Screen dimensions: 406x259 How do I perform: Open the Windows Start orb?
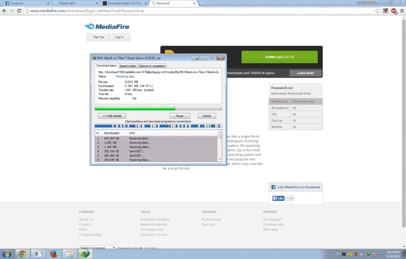(6, 254)
